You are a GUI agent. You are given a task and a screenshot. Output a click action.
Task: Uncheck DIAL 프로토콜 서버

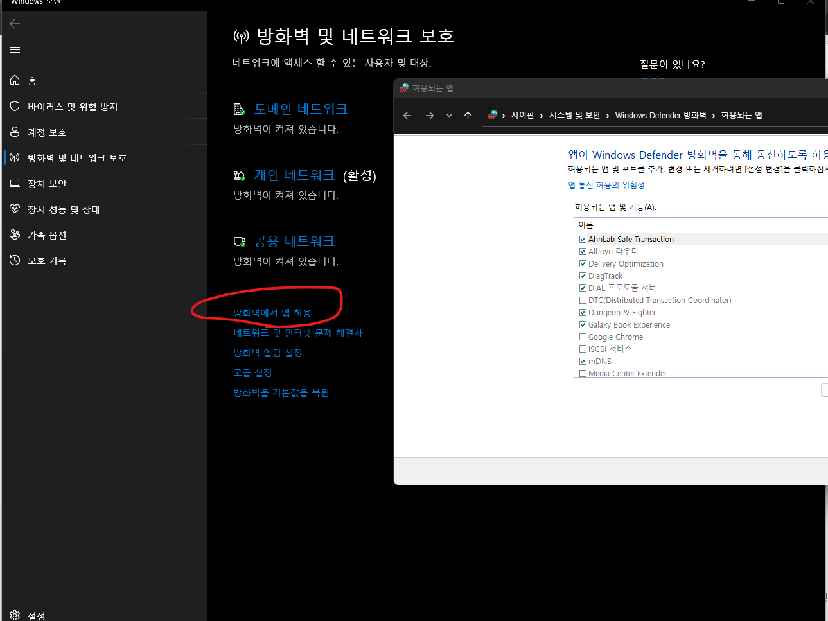tap(583, 288)
